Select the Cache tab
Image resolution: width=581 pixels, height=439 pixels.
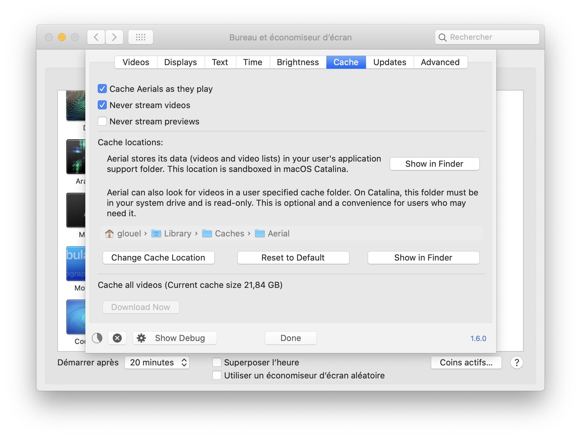[x=346, y=62]
